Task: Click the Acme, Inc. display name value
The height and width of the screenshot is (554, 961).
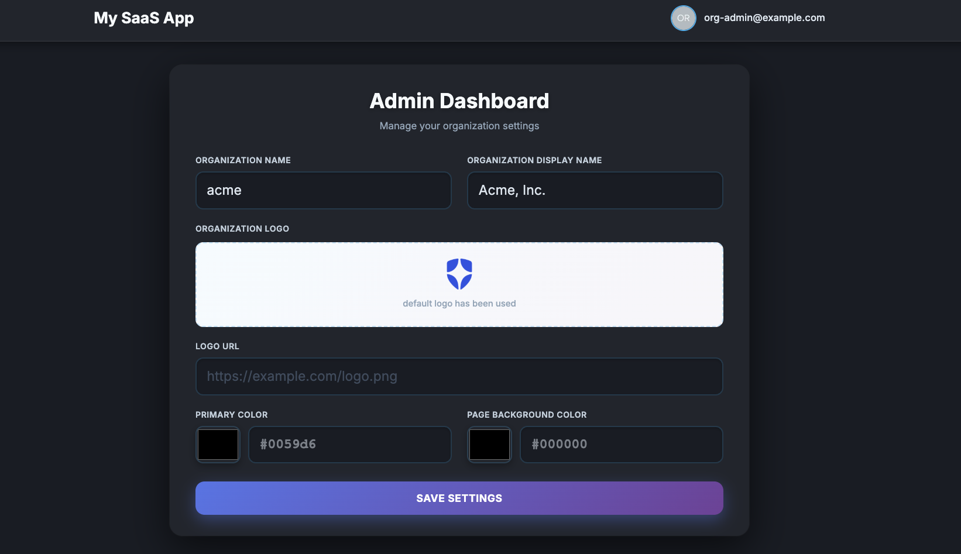Action: click(512, 190)
